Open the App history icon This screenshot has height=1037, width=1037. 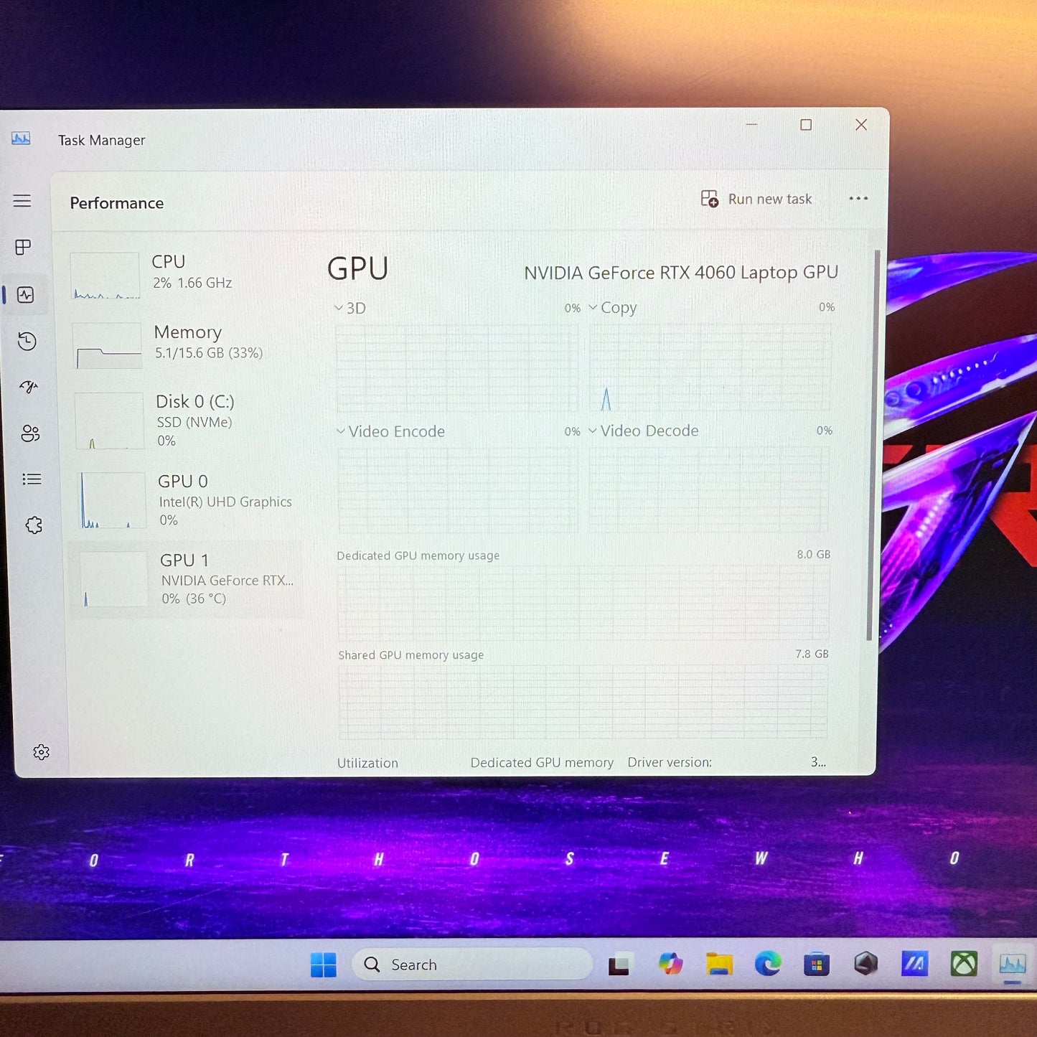pyautogui.click(x=27, y=341)
